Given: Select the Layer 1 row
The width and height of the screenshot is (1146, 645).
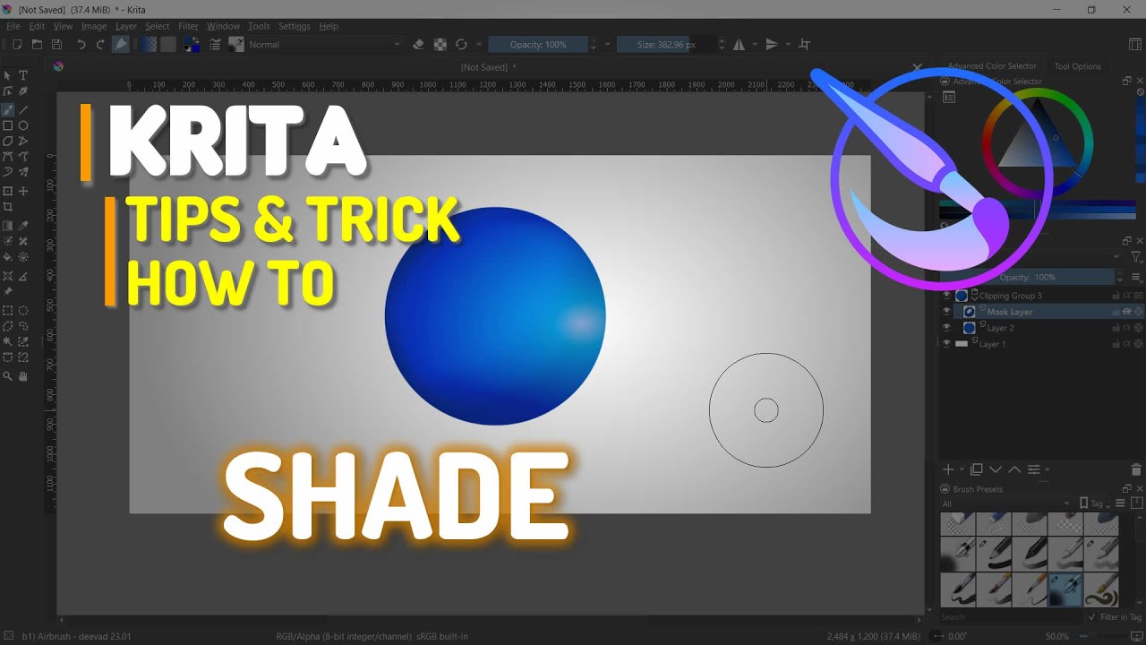Looking at the screenshot, I should tap(1042, 344).
